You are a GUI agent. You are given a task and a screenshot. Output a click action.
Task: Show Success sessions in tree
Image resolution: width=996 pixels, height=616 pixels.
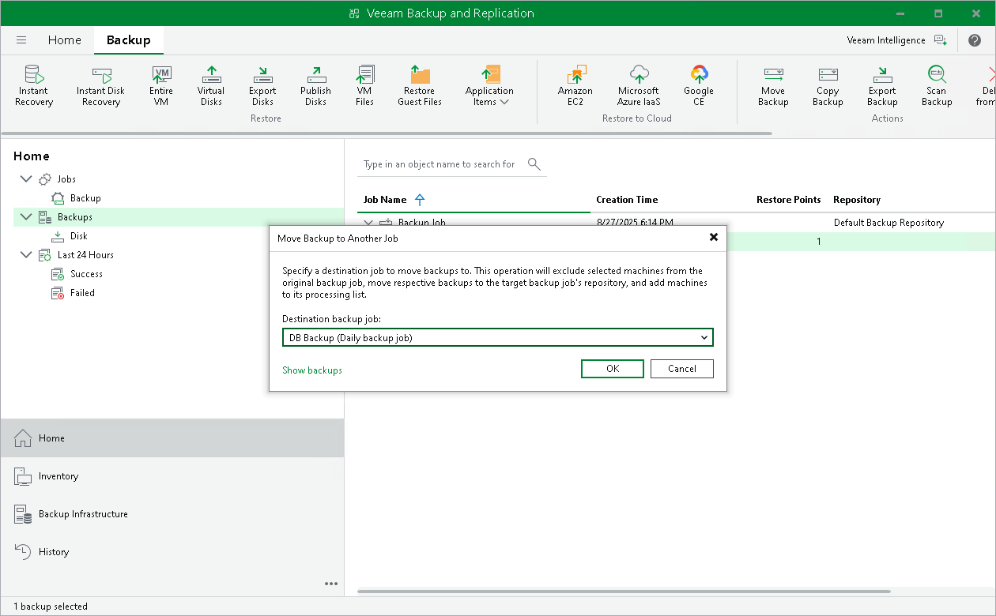86,274
